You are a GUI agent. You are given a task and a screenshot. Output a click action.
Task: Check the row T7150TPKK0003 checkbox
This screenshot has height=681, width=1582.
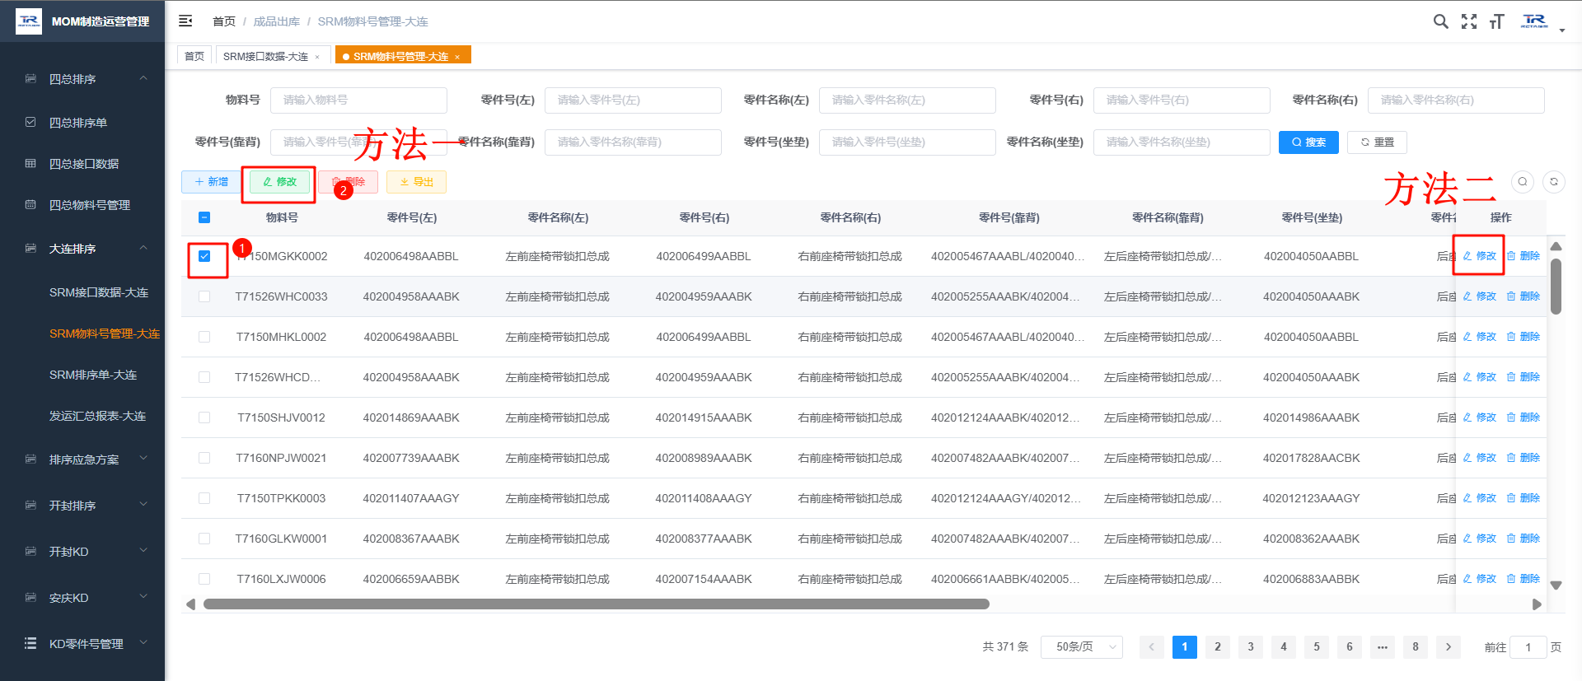coord(204,498)
